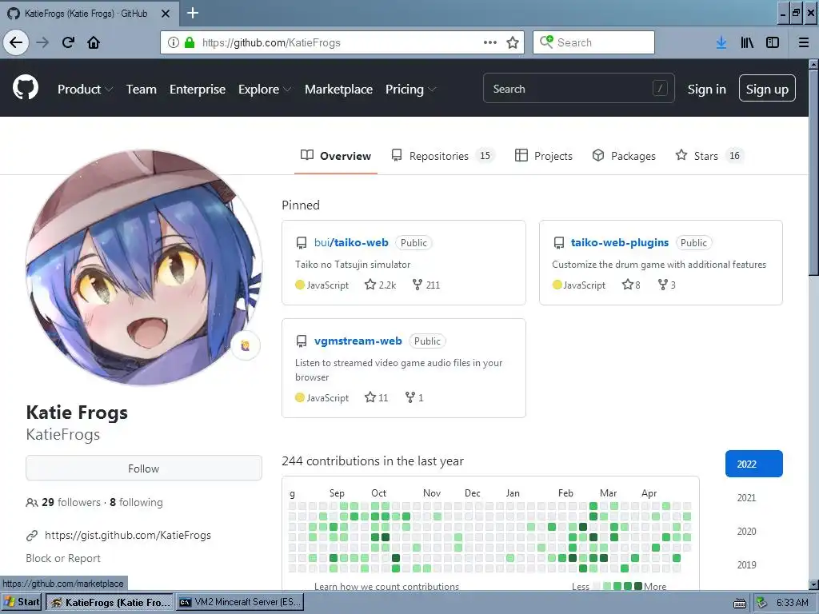
Task: Click the Sign in link
Action: pos(707,90)
